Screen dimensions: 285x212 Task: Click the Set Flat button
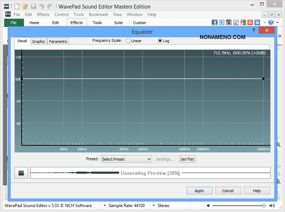coord(187,159)
